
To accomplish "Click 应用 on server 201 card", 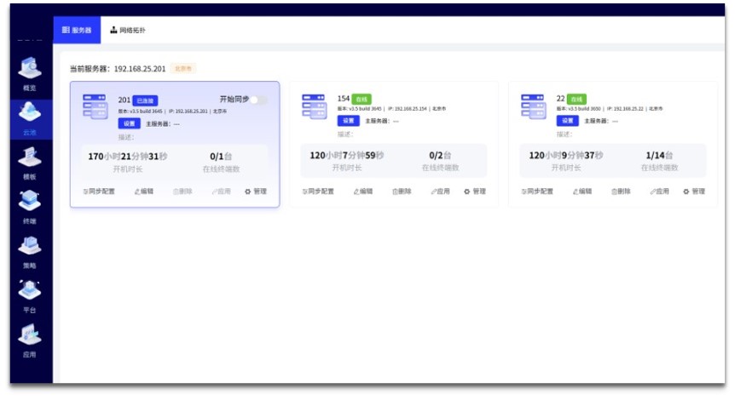I will click(x=221, y=191).
